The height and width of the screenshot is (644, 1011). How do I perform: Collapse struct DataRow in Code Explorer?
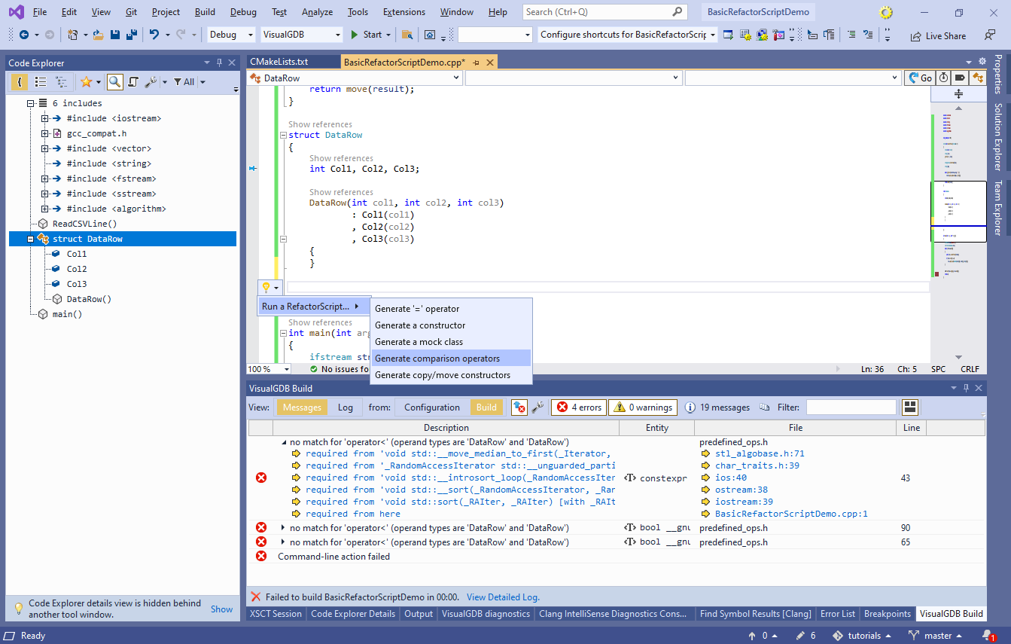click(x=31, y=239)
